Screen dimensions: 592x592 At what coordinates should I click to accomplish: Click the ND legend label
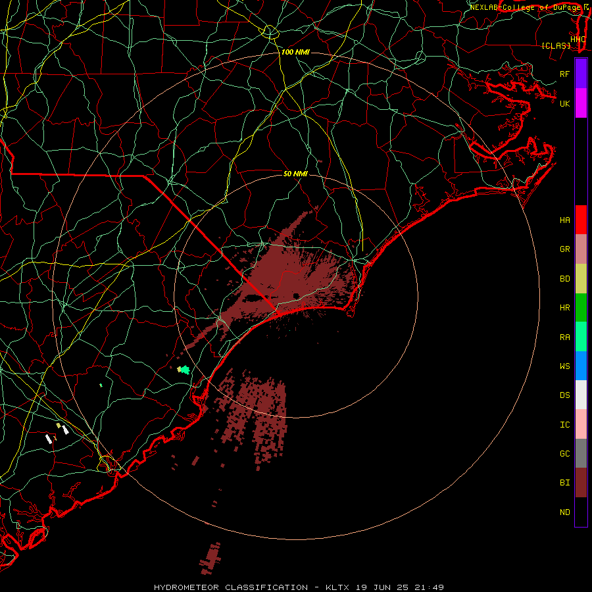(x=565, y=512)
